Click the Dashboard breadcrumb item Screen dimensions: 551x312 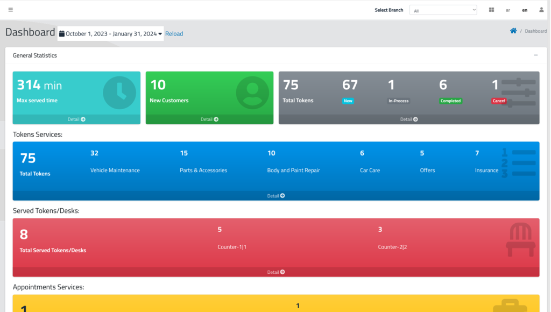tap(535, 31)
